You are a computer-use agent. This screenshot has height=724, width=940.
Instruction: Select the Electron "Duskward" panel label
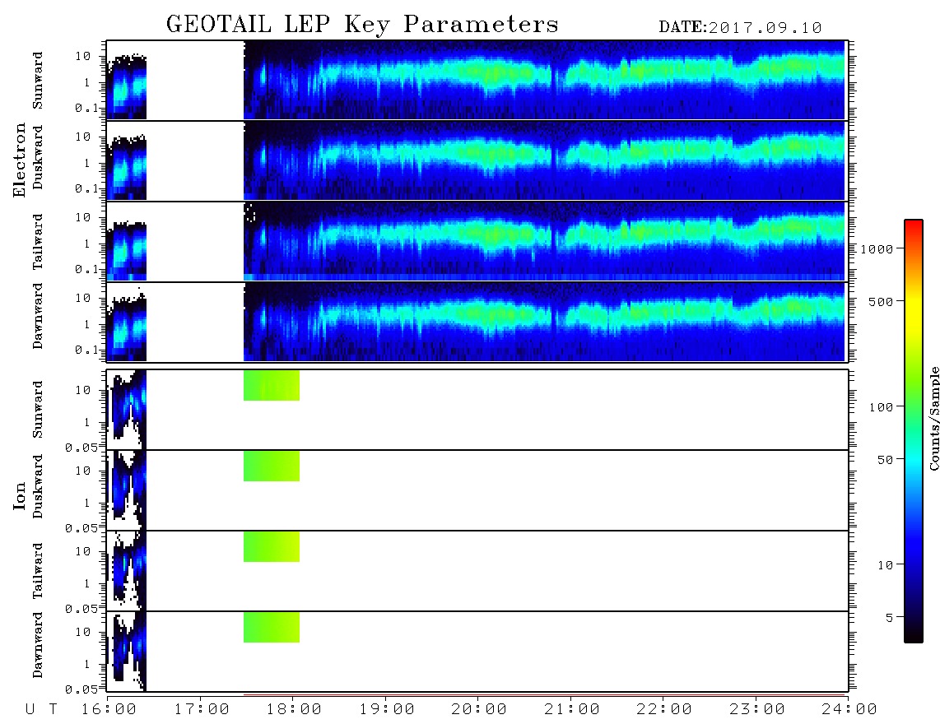38,157
